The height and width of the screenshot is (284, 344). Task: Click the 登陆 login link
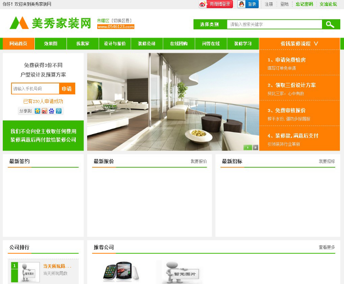point(284,4)
